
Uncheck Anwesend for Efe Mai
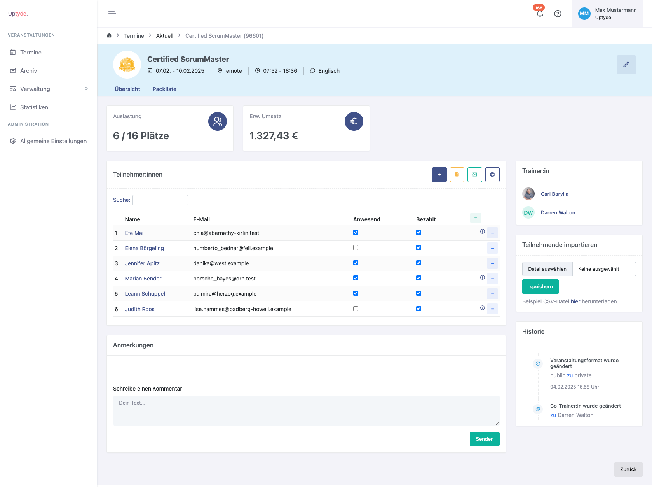(x=356, y=233)
